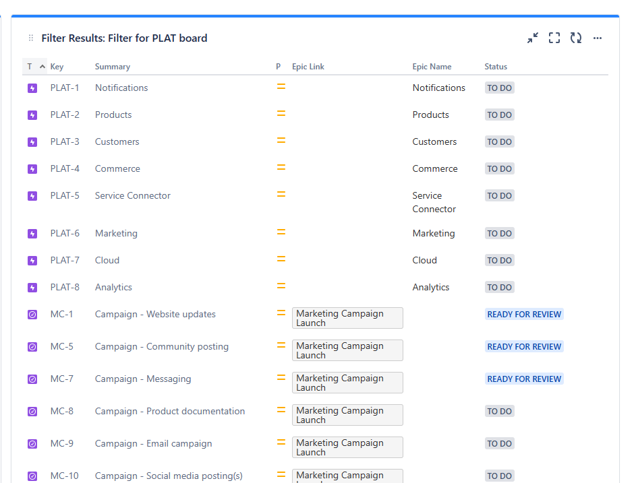Open Marketing Campaign Launch epic on MC-8

[x=347, y=415]
